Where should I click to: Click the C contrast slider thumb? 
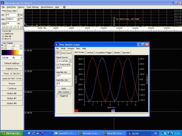tap(12, 48)
